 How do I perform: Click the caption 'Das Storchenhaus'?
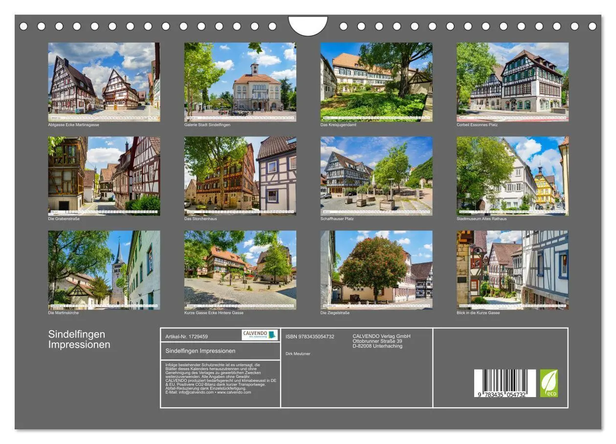(200, 219)
